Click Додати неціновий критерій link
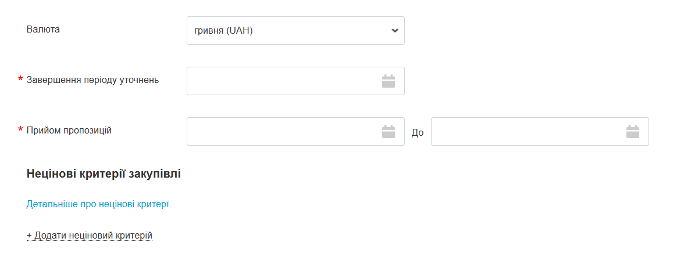Viewport: 684px width, 267px height. pos(93,236)
